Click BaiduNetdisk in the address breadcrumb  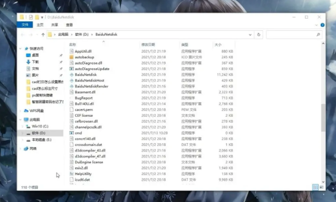point(106,34)
